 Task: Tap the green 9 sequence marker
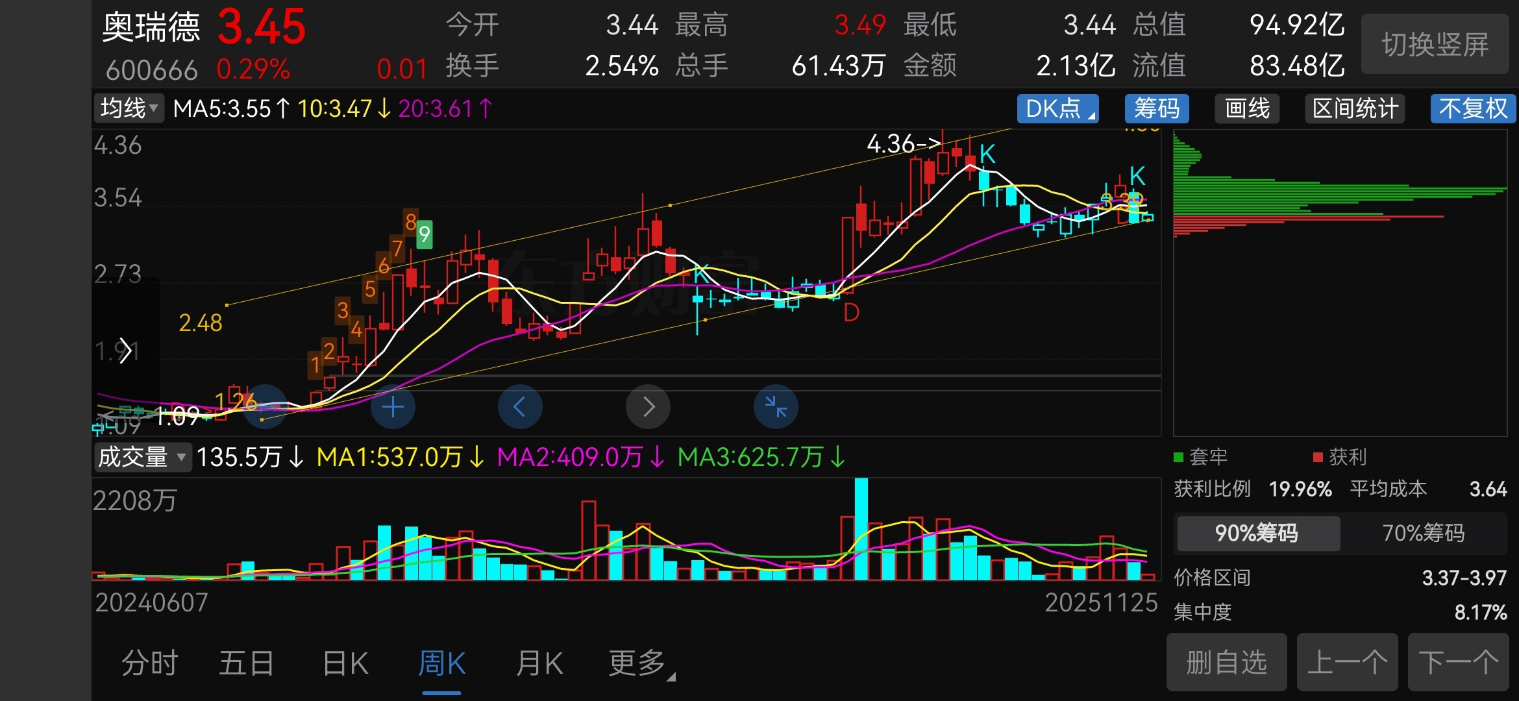(x=425, y=234)
